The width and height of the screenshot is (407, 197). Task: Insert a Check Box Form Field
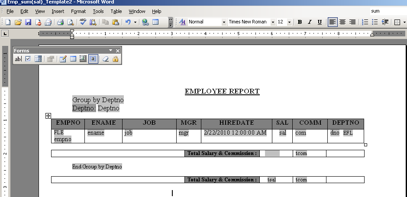tap(28, 59)
